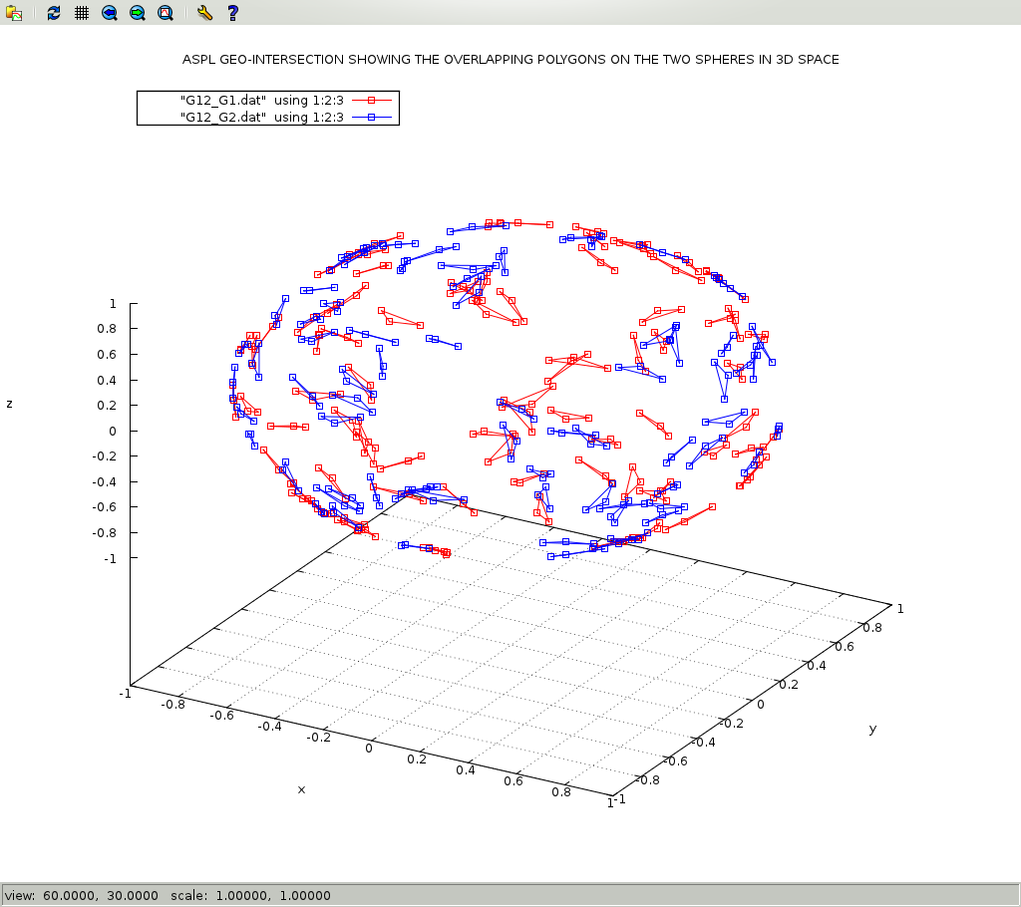Select the y axis label

point(872,729)
